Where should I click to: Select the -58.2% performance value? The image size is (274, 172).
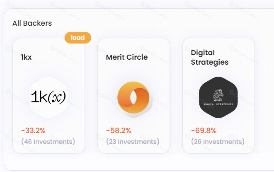pos(119,131)
